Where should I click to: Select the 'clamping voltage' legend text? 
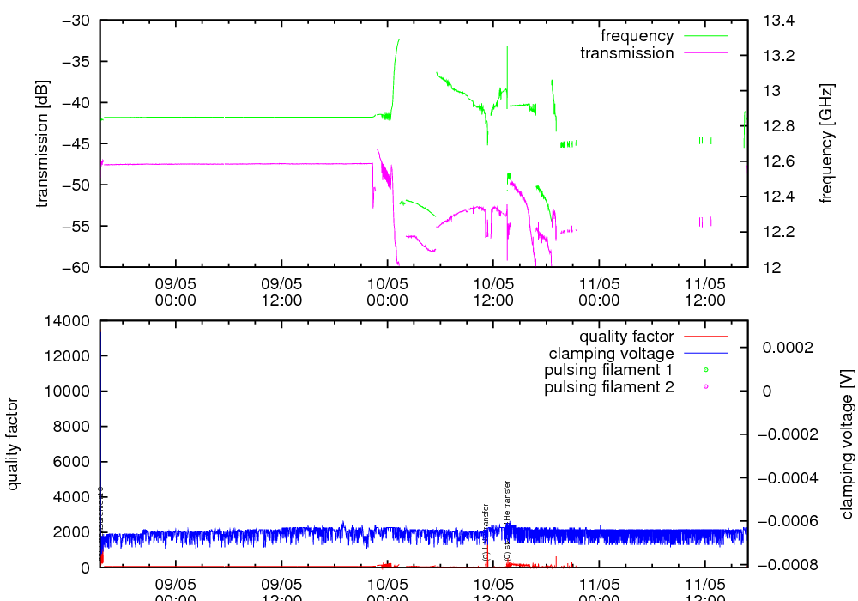[611, 354]
